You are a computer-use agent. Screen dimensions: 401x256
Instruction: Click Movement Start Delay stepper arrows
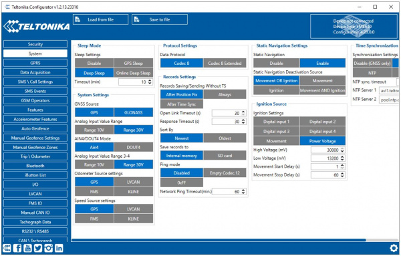point(342,166)
